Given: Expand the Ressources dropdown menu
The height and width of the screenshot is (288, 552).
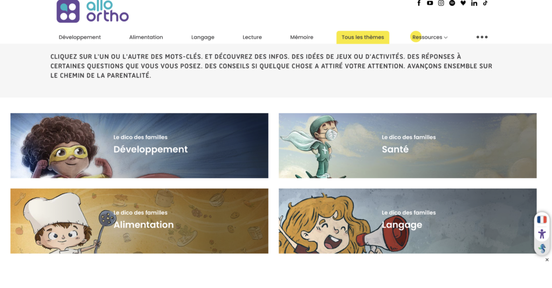Looking at the screenshot, I should pyautogui.click(x=430, y=37).
